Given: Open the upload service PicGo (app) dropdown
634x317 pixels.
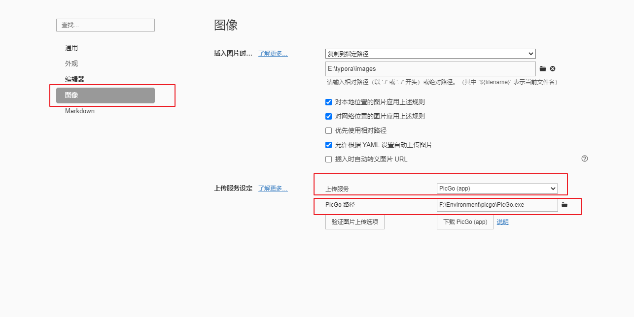Looking at the screenshot, I should point(497,189).
